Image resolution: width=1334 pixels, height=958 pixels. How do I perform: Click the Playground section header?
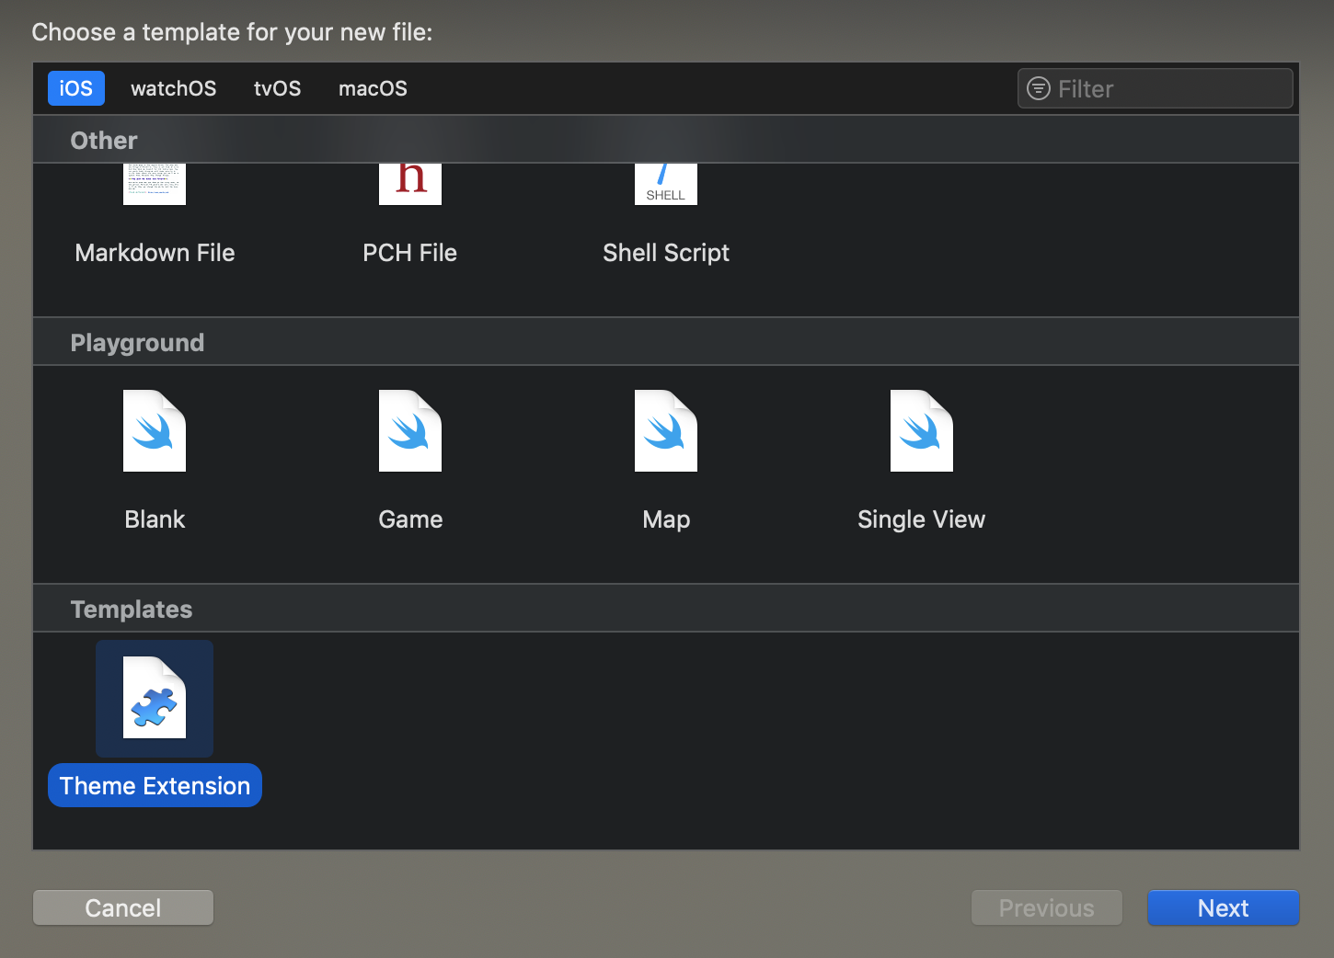point(666,342)
